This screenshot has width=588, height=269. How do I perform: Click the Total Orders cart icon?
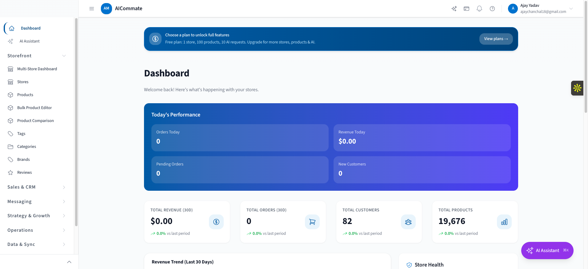pos(312,222)
